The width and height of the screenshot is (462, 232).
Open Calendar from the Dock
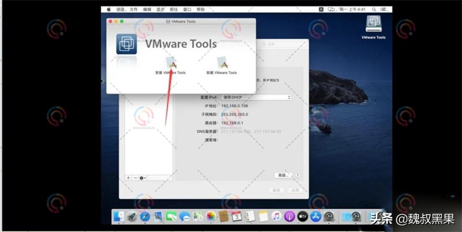[237, 216]
